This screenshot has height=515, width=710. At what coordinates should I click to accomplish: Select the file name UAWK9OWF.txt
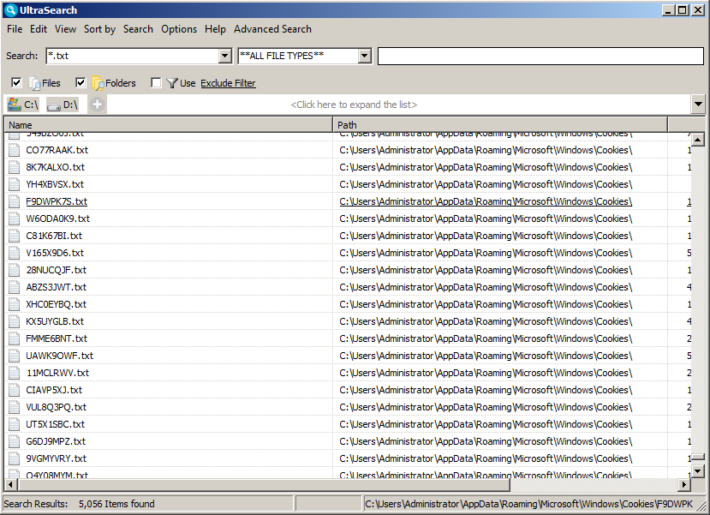click(x=59, y=356)
